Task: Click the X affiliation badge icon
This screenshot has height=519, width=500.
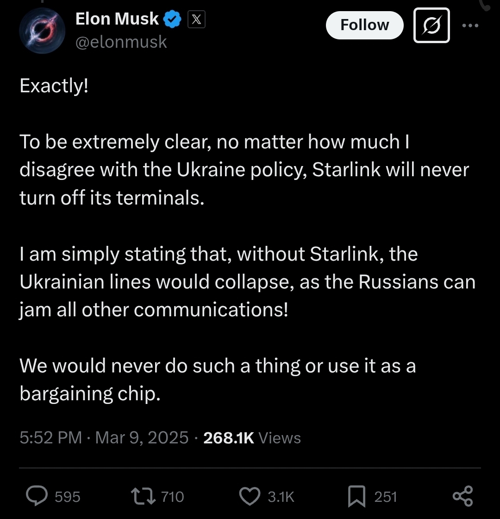Action: pyautogui.click(x=196, y=19)
